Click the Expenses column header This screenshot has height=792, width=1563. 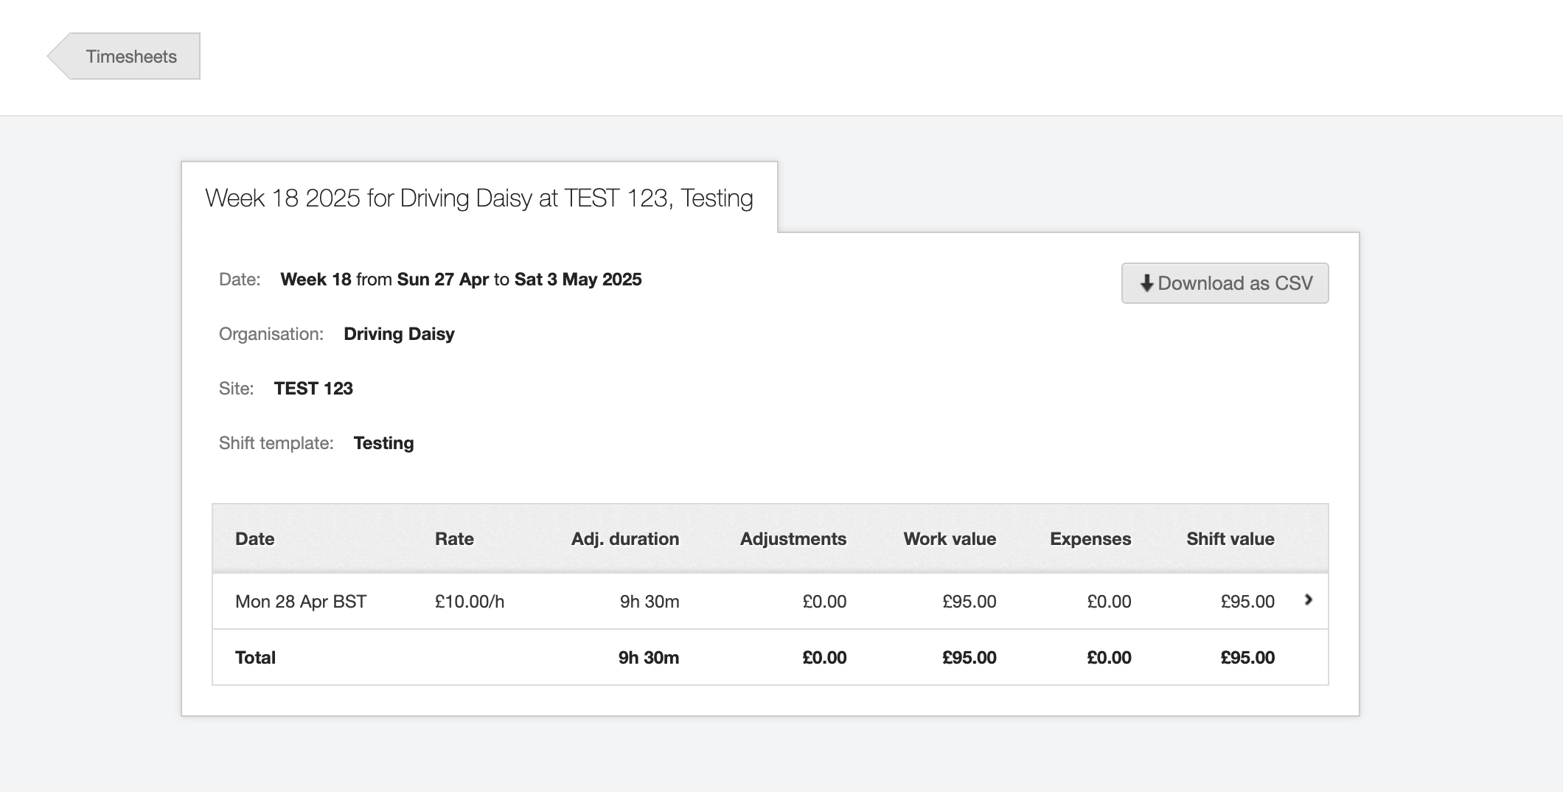click(1090, 539)
